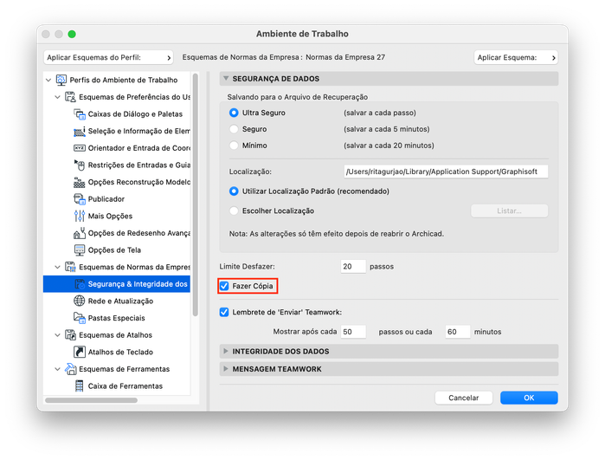Click the Esquemas de Normas da Empresa icon
Screen dimensions: 605x460
pyautogui.click(x=70, y=267)
